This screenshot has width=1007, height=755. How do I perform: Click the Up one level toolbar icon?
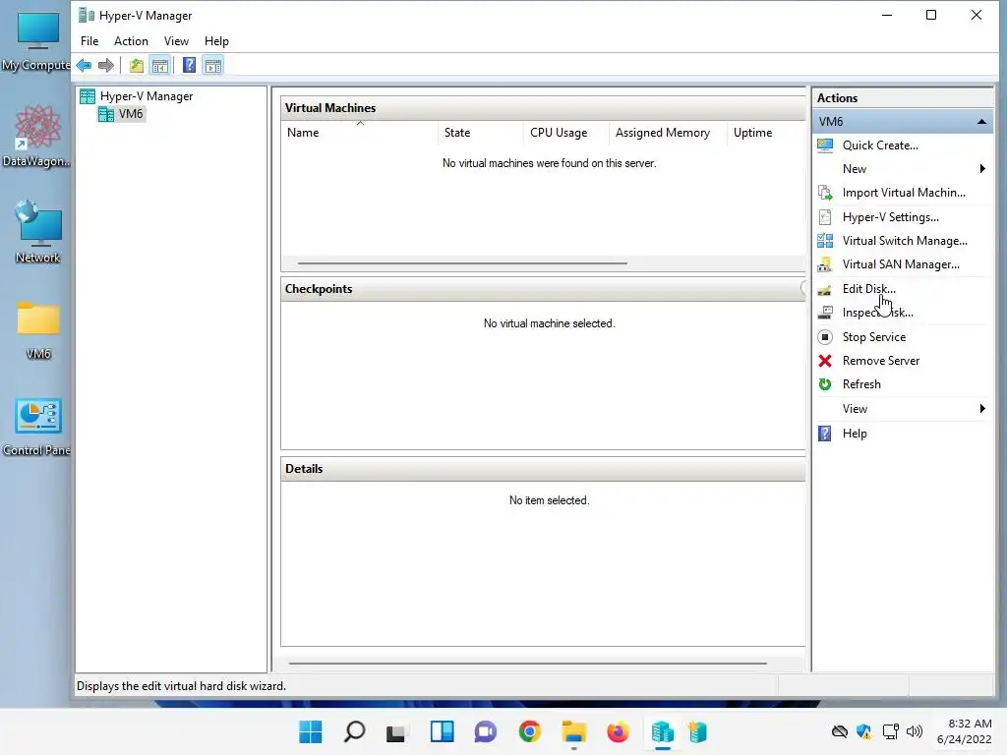(x=136, y=66)
